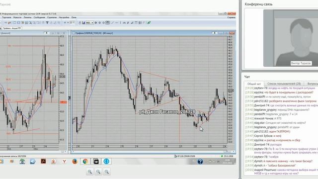Open the Яндекс 'Я' taskbar icon

53,161
